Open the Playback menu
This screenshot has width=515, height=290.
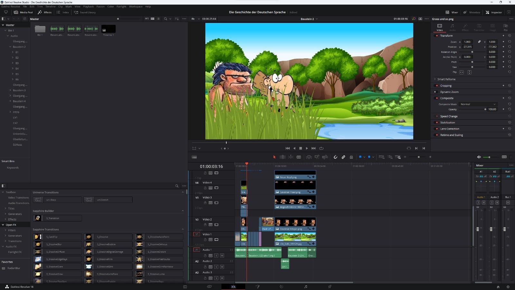pos(88,6)
